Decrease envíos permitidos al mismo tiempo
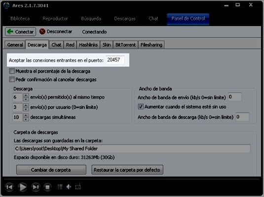Image resolution: width=264 pixels, height=197 pixels. click(x=26, y=99)
